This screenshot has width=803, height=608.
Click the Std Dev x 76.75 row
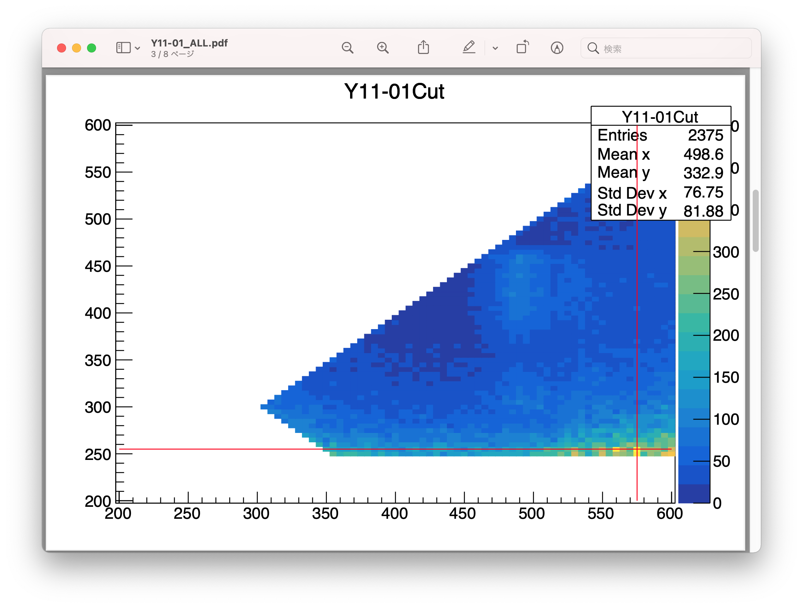tap(660, 193)
